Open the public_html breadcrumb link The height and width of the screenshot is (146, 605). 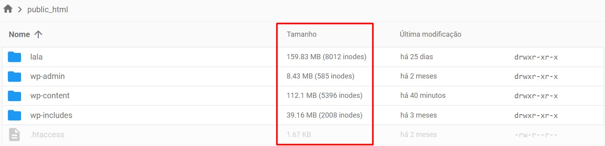(x=48, y=9)
